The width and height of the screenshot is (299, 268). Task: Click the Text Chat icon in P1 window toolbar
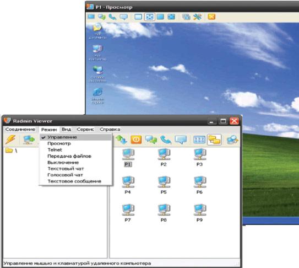click(x=102, y=17)
